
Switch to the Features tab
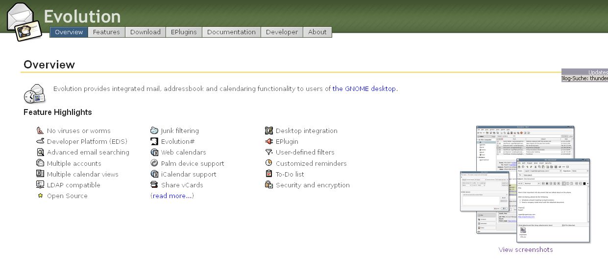tap(106, 32)
